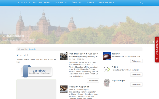Open the Politik category title
159x99 pixels.
[115, 67]
